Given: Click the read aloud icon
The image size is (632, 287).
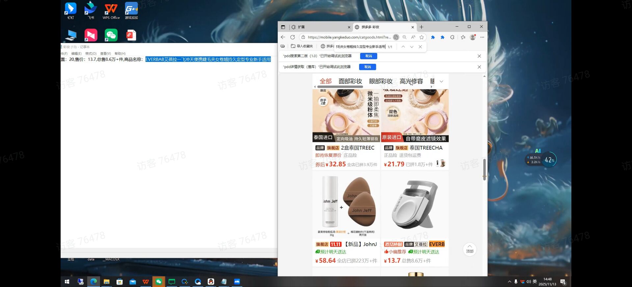Looking at the screenshot, I should [413, 37].
